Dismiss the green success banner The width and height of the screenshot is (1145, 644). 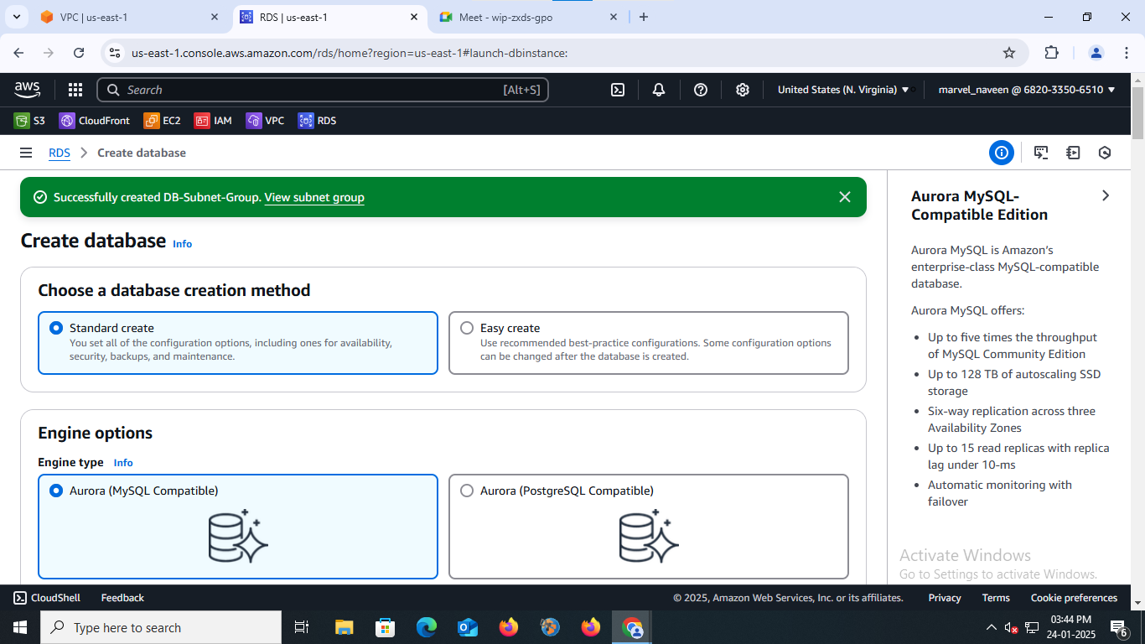[x=845, y=197]
